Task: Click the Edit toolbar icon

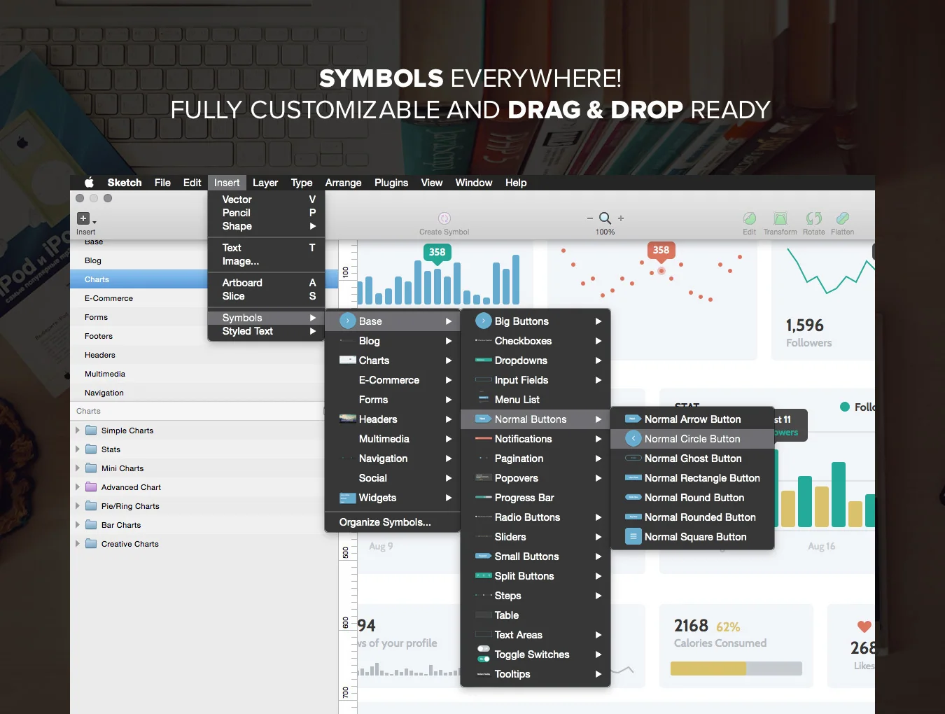Action: pyautogui.click(x=750, y=218)
